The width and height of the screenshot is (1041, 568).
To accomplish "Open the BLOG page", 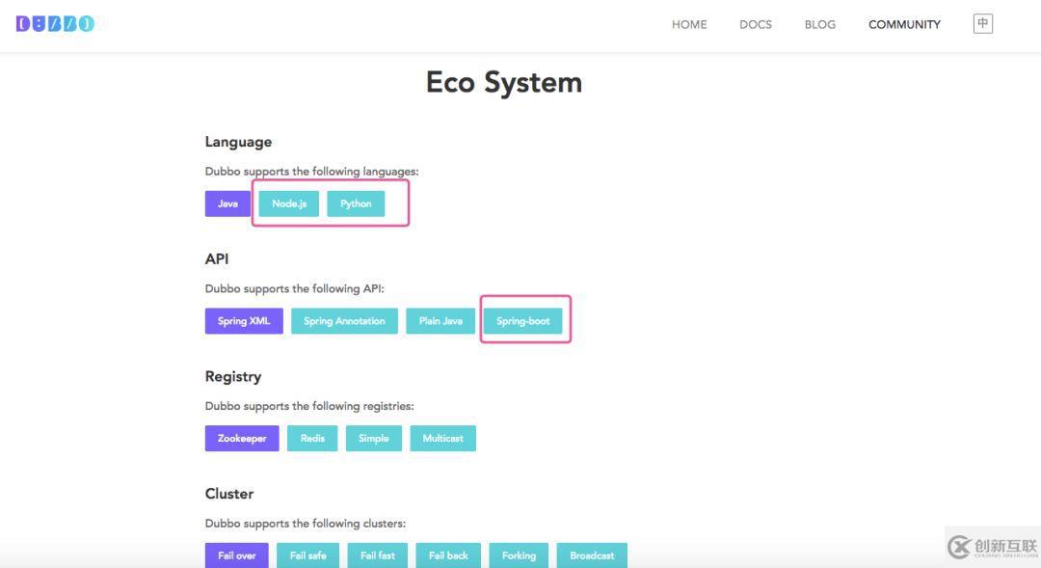I will (x=820, y=25).
